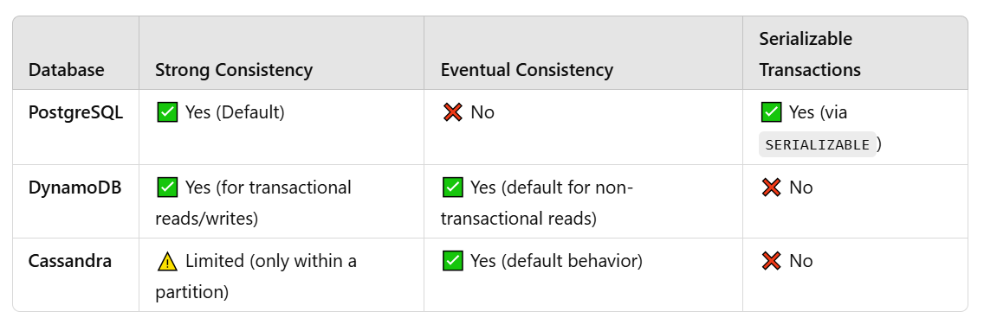The width and height of the screenshot is (984, 318).
Task: Click 'Yes (default behavior)' text
Action: [x=556, y=260]
